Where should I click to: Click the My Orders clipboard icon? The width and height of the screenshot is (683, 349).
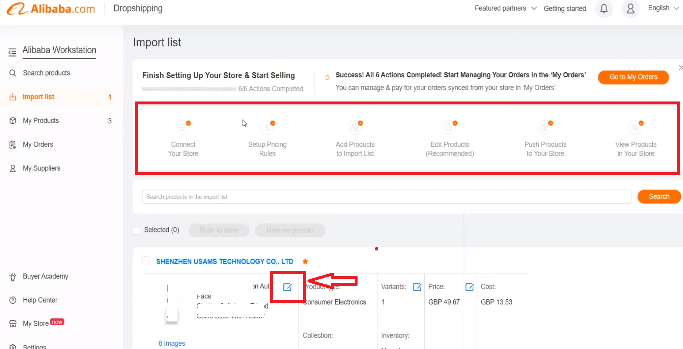point(13,145)
